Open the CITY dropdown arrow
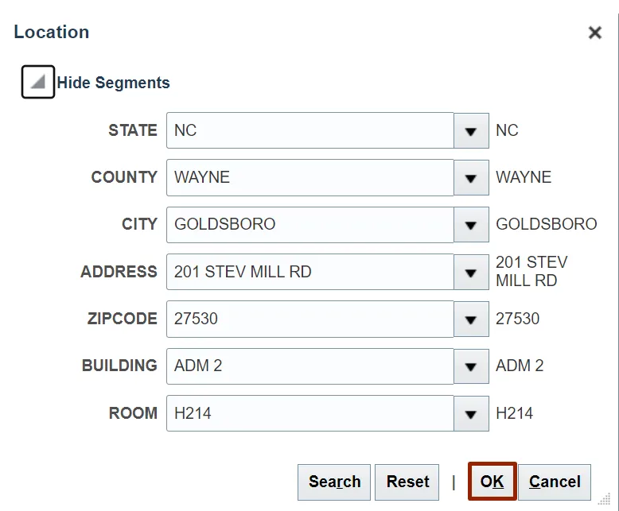 point(471,225)
